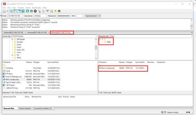This screenshot has height=115, width=196.
Task: Open the Help menu
Action: point(45,8)
